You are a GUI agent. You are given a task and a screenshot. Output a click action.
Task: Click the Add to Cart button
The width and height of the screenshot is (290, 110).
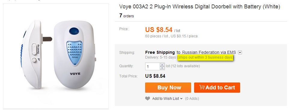(x=217, y=87)
